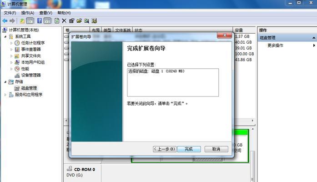Image resolution: width=317 pixels, height=182 pixels.
Task: Click the Local Users and Groups icon
Action: point(17,62)
